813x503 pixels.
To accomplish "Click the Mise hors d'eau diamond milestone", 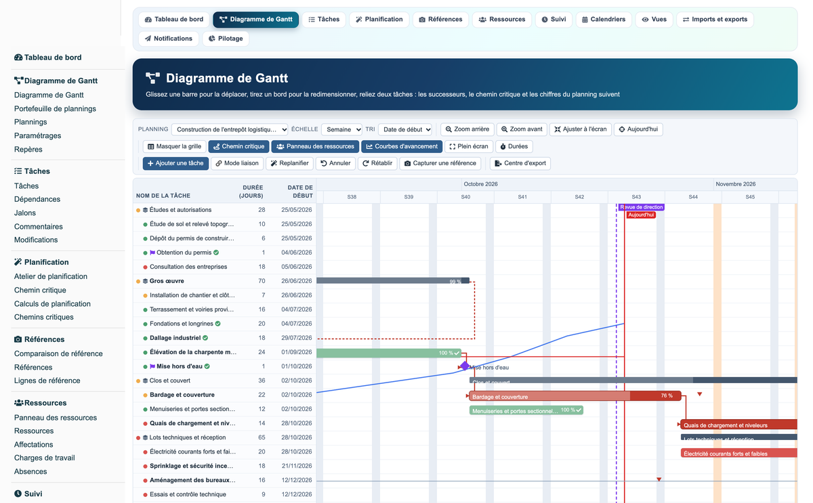I will coord(465,366).
